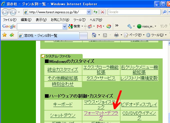Open the エクスプローラ機能拡張 link
Image resolution: width=170 pixels, height=123 pixels.
click(x=101, y=70)
